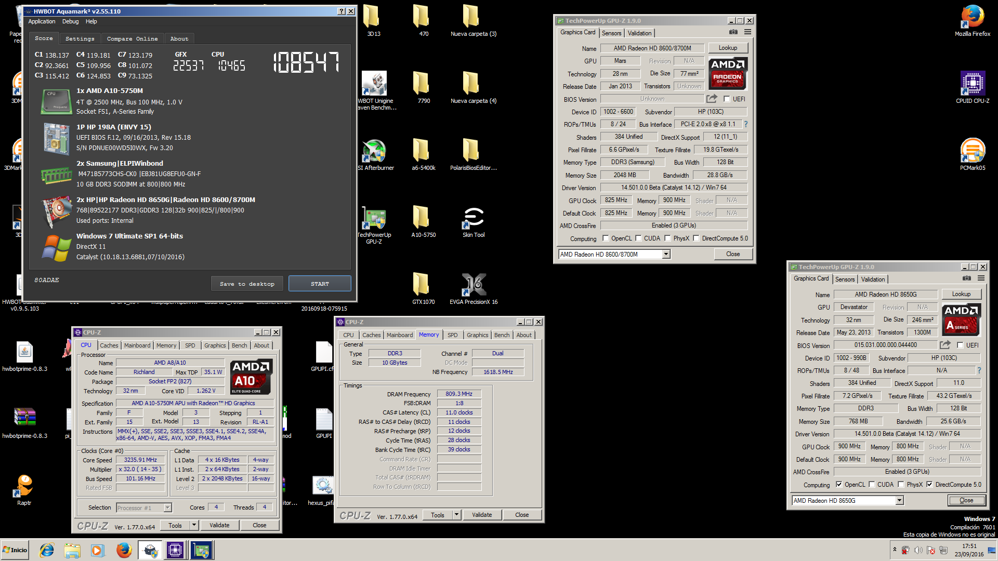Click the screenshot camera icon in top GPU-Z
Viewport: 998px width, 561px height.
click(733, 32)
